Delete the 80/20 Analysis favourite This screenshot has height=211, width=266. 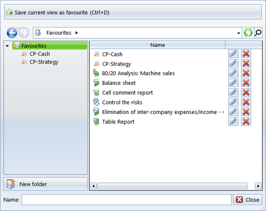[246, 73]
